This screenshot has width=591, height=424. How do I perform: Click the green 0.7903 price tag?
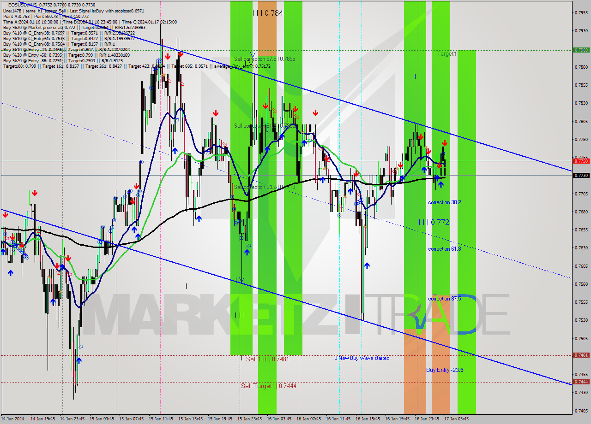581,50
